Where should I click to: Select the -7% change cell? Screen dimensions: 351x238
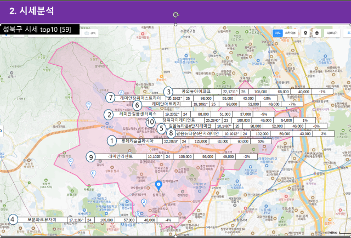(x=292, y=104)
